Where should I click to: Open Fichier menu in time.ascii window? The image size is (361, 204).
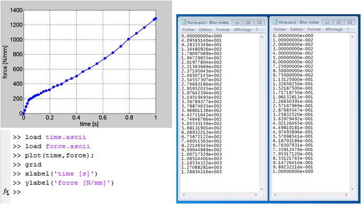coord(280,29)
